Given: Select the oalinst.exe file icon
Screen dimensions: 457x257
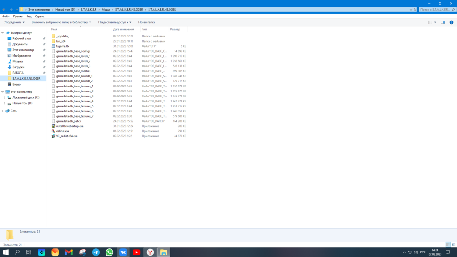Looking at the screenshot, I should [x=53, y=131].
